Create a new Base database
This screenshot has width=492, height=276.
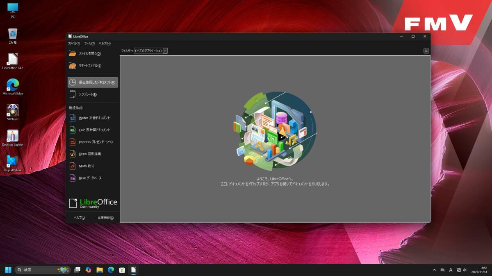91,177
